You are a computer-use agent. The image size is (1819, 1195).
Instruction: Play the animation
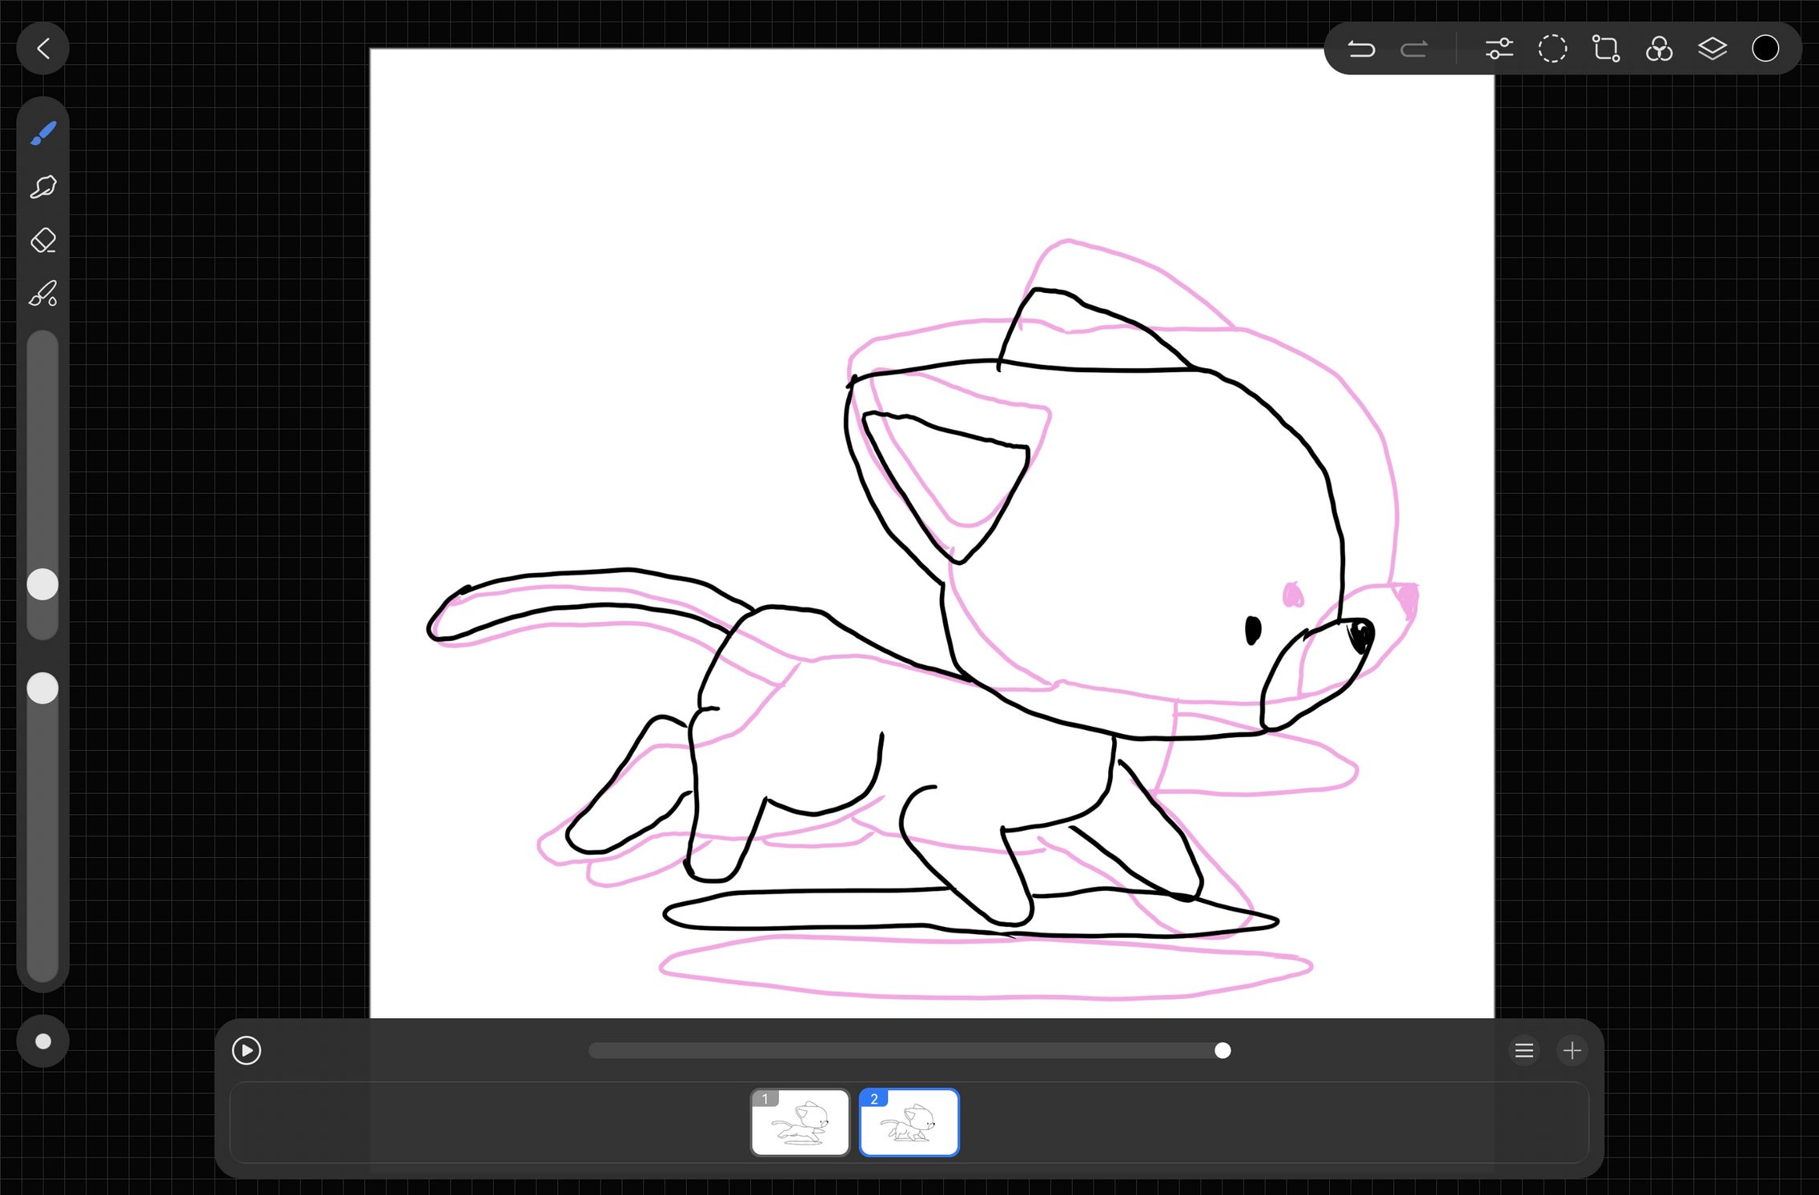point(247,1050)
